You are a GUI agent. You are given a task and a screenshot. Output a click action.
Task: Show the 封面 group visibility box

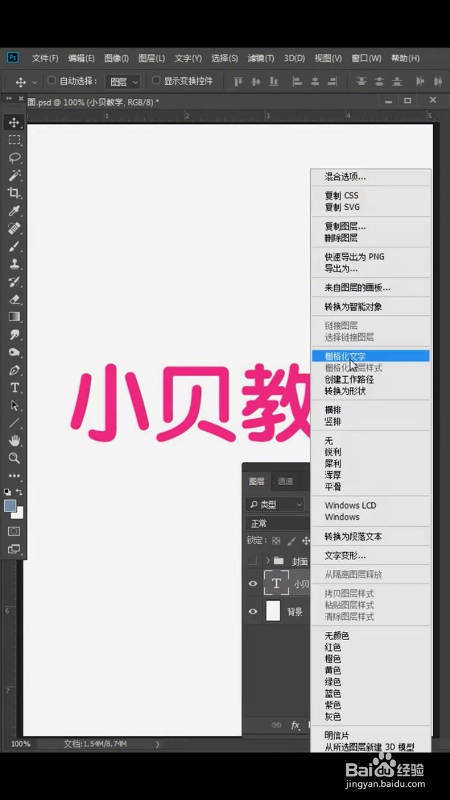click(252, 561)
